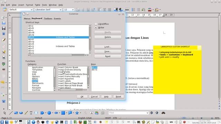Open the font size 12 dropdown
The height and width of the screenshot is (124, 221).
coord(73,10)
